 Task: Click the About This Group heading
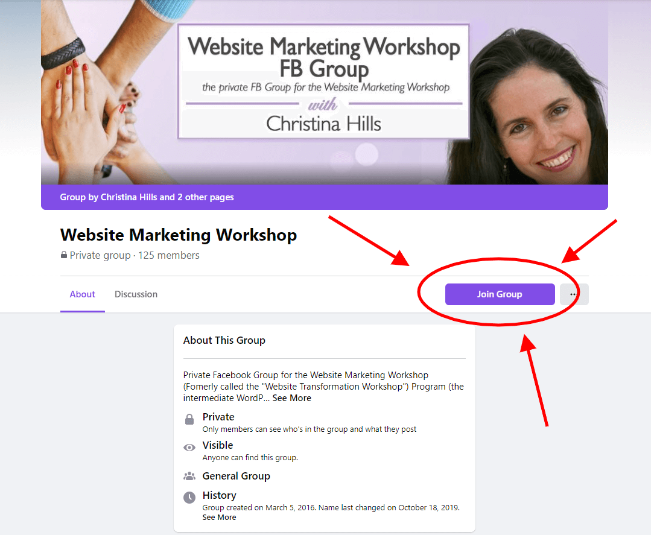224,340
